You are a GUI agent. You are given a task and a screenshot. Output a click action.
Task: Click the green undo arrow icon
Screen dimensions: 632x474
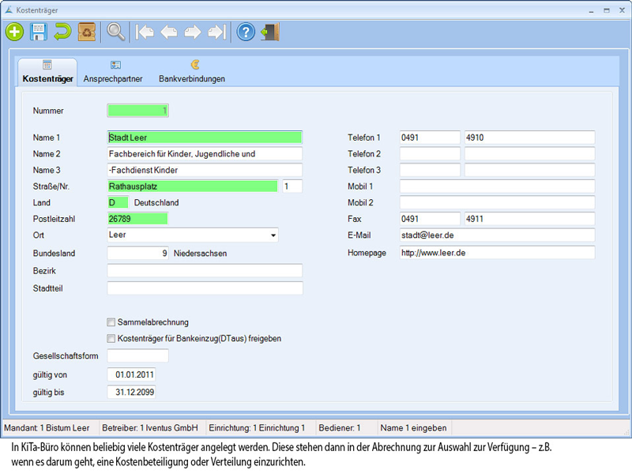62,32
